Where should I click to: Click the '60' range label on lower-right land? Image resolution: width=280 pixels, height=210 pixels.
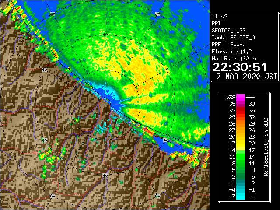click(157, 196)
